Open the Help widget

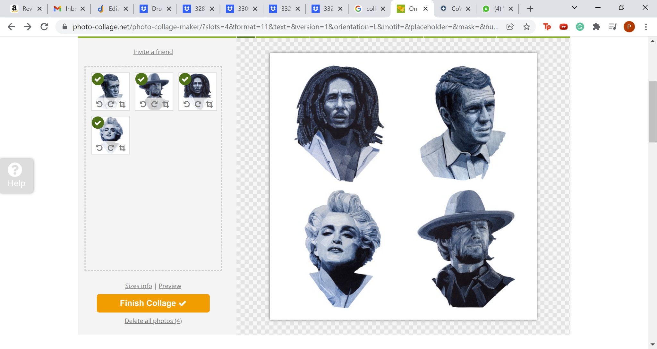(x=16, y=175)
